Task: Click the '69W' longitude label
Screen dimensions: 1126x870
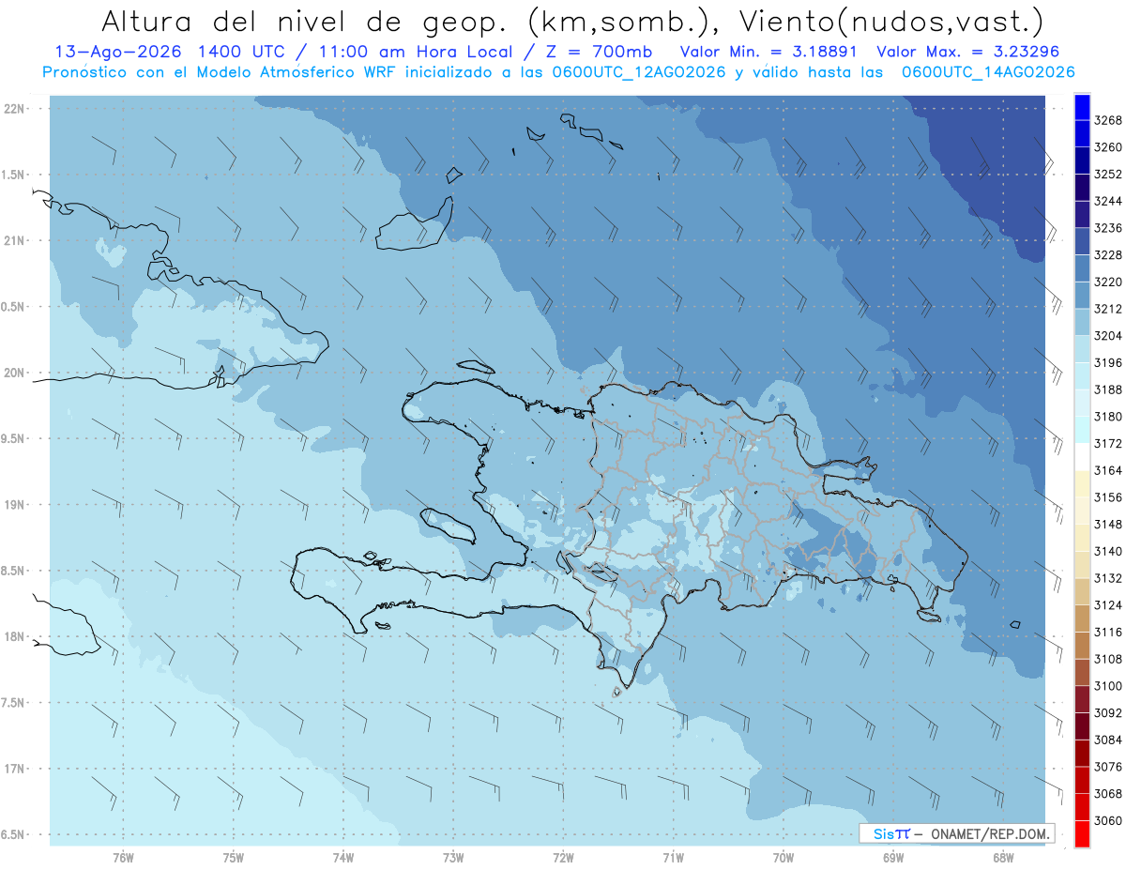Action: point(892,857)
